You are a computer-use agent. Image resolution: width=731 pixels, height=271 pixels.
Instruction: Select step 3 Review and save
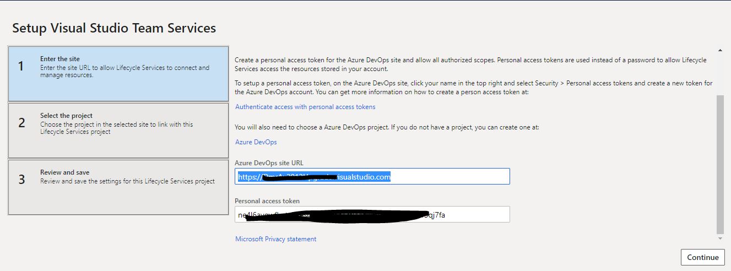pos(118,187)
